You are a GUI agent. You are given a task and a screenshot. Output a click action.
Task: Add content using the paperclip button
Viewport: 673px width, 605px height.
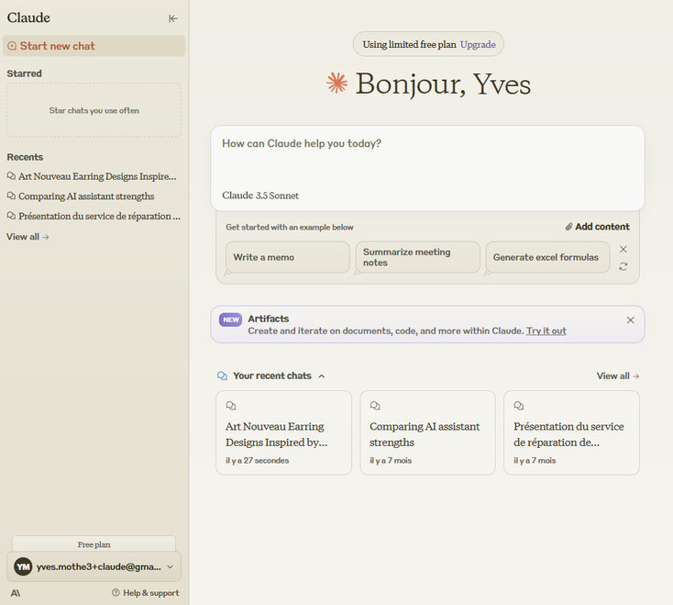point(597,227)
